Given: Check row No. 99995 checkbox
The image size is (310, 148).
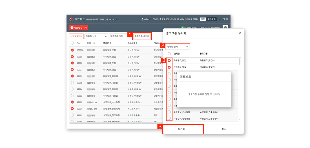Looking at the screenshot, I should click(72, 83).
